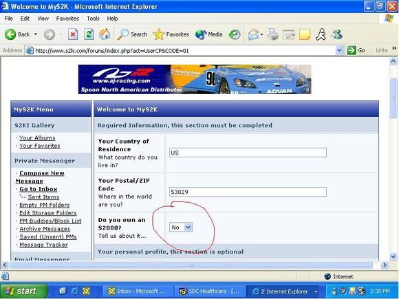Open the Favorites menu
The width and height of the screenshot is (399, 299).
click(x=67, y=19)
